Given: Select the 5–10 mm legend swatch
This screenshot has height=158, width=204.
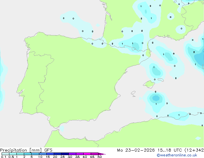Looking at the screenshot, I should click(35, 154).
